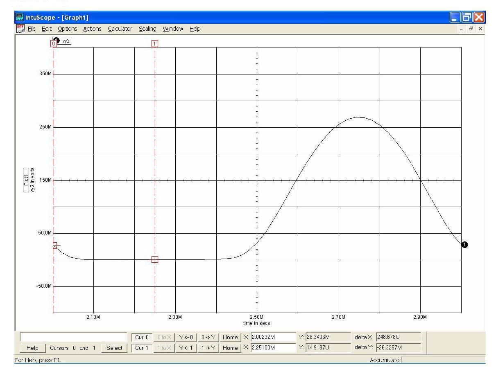Screen dimensions: 496x383
Task: Click the Select cursors button
Action: tap(114, 348)
